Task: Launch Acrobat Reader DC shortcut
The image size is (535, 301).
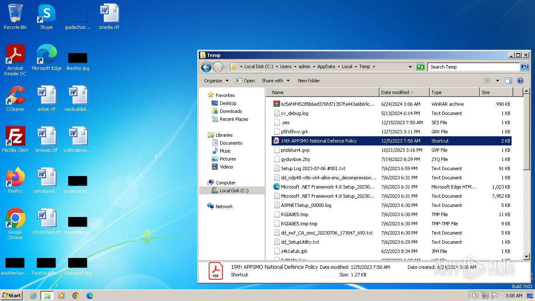Action: click(x=15, y=60)
